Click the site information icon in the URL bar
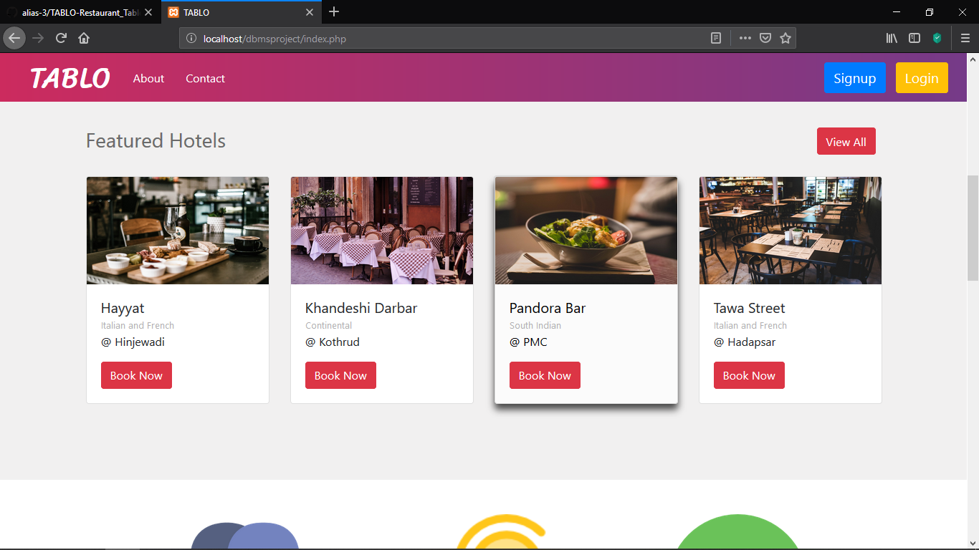The image size is (979, 550). tap(190, 38)
